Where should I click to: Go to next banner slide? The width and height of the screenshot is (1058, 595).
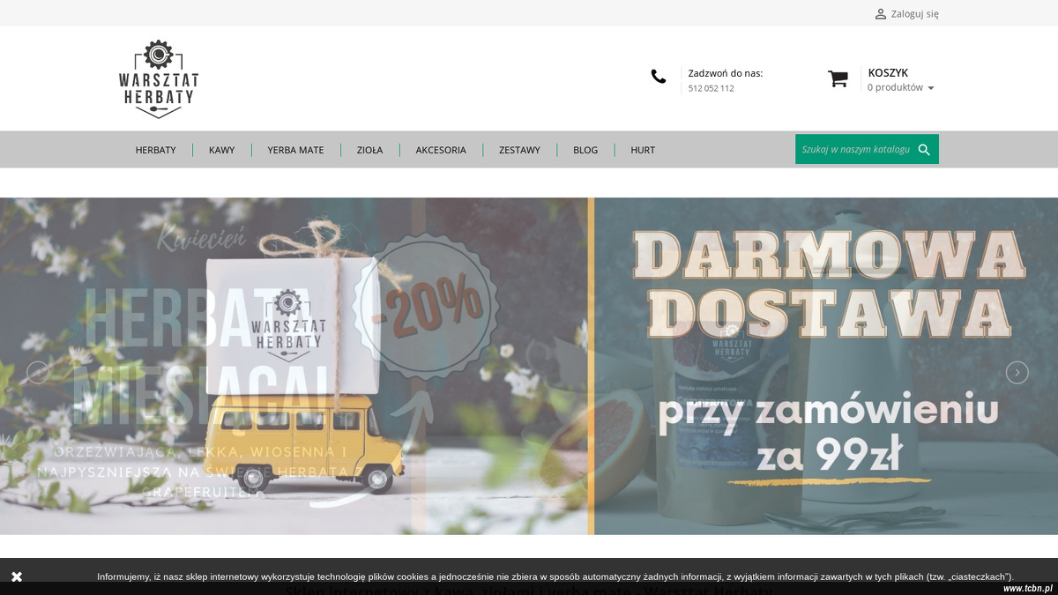(1017, 373)
